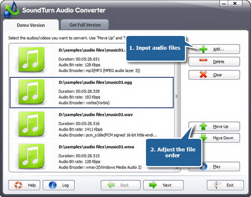Switch to the Demo Version tab

pyautogui.click(x=31, y=25)
